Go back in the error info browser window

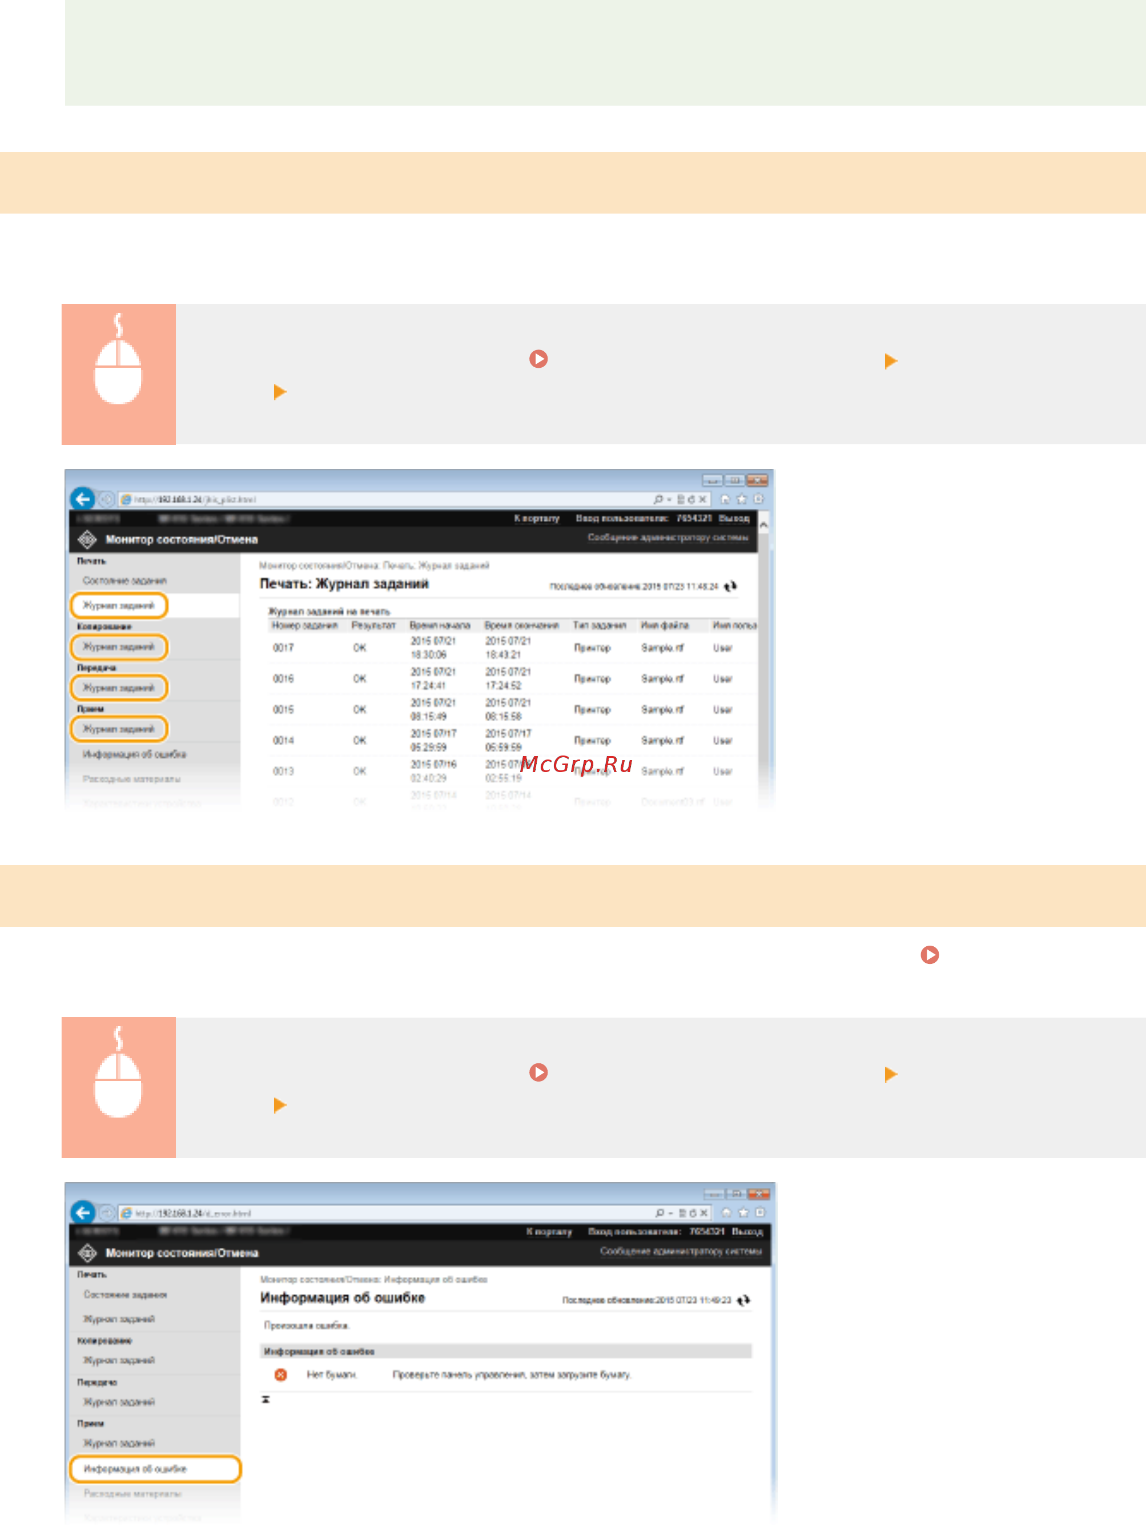pos(82,1212)
